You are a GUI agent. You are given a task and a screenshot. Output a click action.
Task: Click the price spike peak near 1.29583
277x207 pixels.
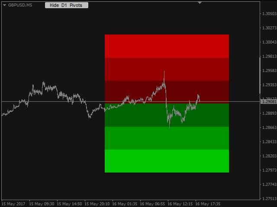(x=164, y=71)
